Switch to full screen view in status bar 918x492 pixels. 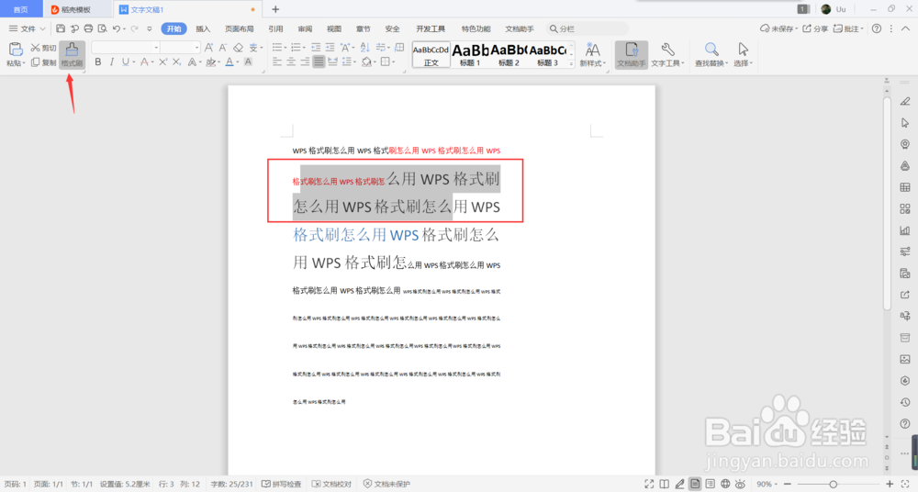(x=649, y=484)
